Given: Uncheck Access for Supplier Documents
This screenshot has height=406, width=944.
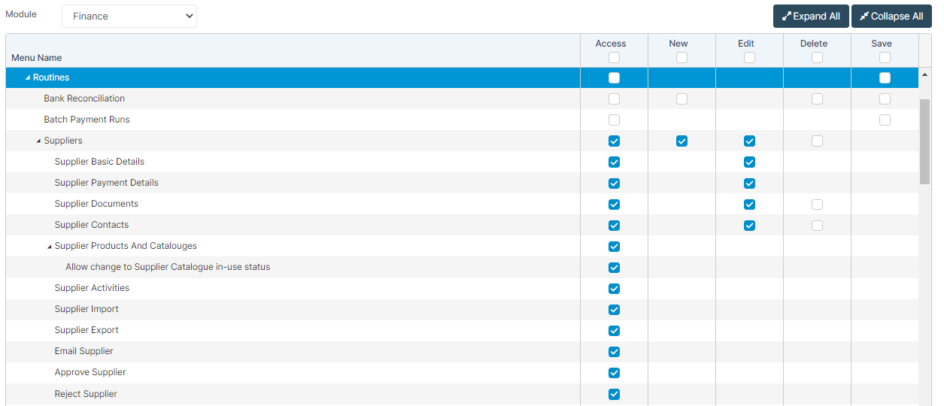Looking at the screenshot, I should [615, 204].
